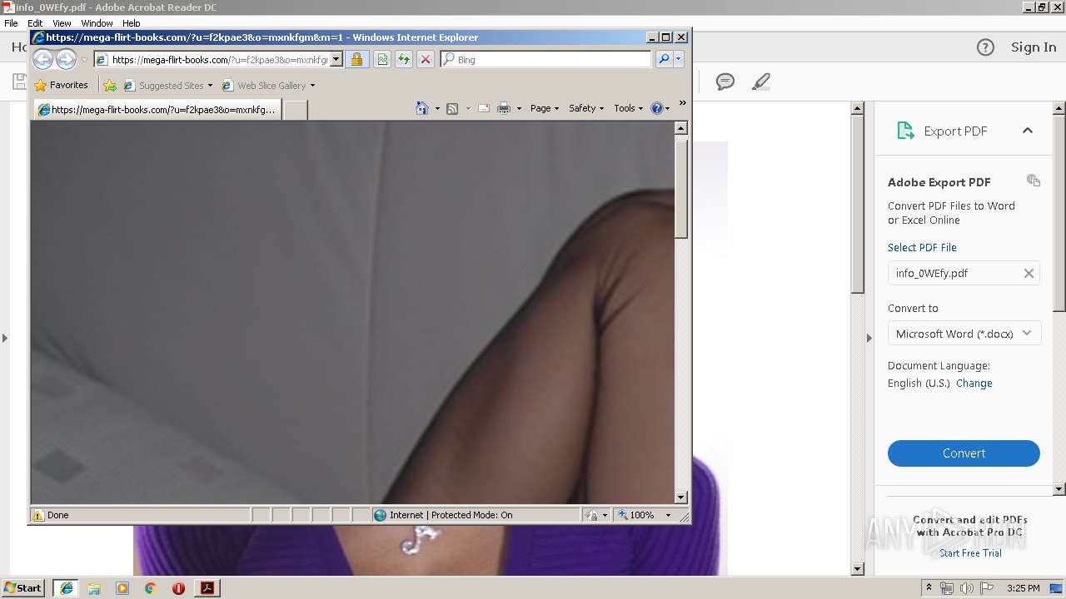The image size is (1066, 599).
Task: Remove selected file info_0WEfy.pdf
Action: pyautogui.click(x=1029, y=273)
